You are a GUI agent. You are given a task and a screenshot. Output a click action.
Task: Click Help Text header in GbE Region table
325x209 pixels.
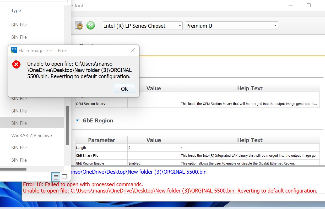[250, 140]
